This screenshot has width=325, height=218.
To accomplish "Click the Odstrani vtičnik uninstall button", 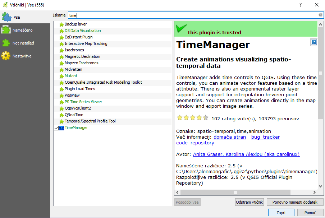I will [x=250, y=202].
